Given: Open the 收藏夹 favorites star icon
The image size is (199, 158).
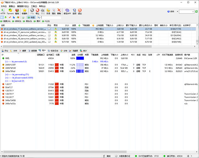Looking at the screenshot, I should tap(25, 11).
